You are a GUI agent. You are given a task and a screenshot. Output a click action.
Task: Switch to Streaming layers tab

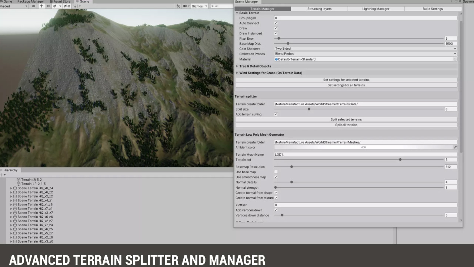point(319,9)
